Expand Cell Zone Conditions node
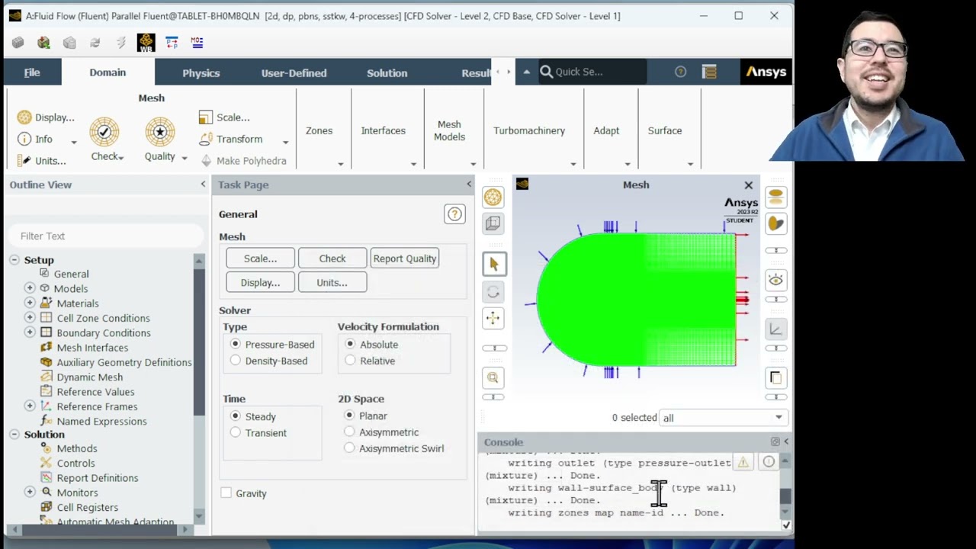 30,318
